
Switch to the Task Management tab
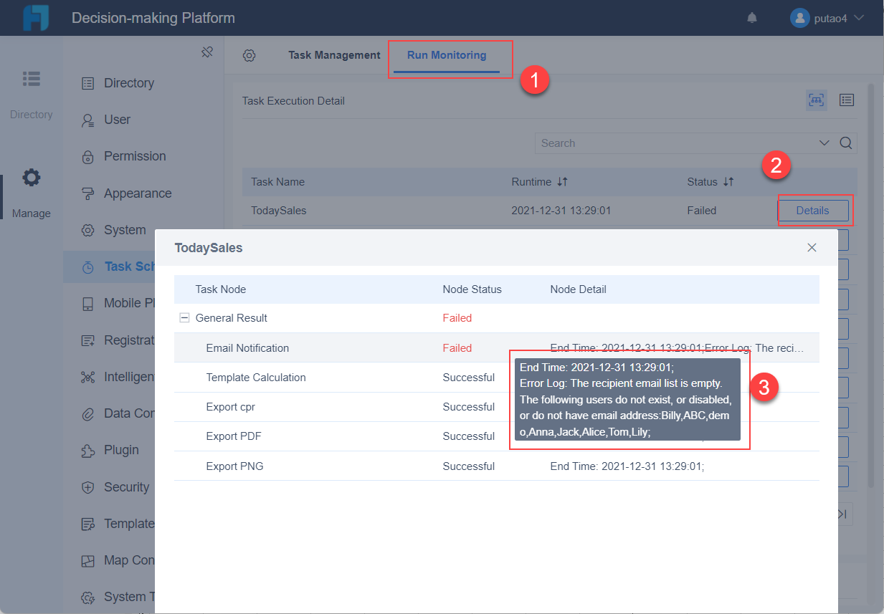[x=334, y=54]
